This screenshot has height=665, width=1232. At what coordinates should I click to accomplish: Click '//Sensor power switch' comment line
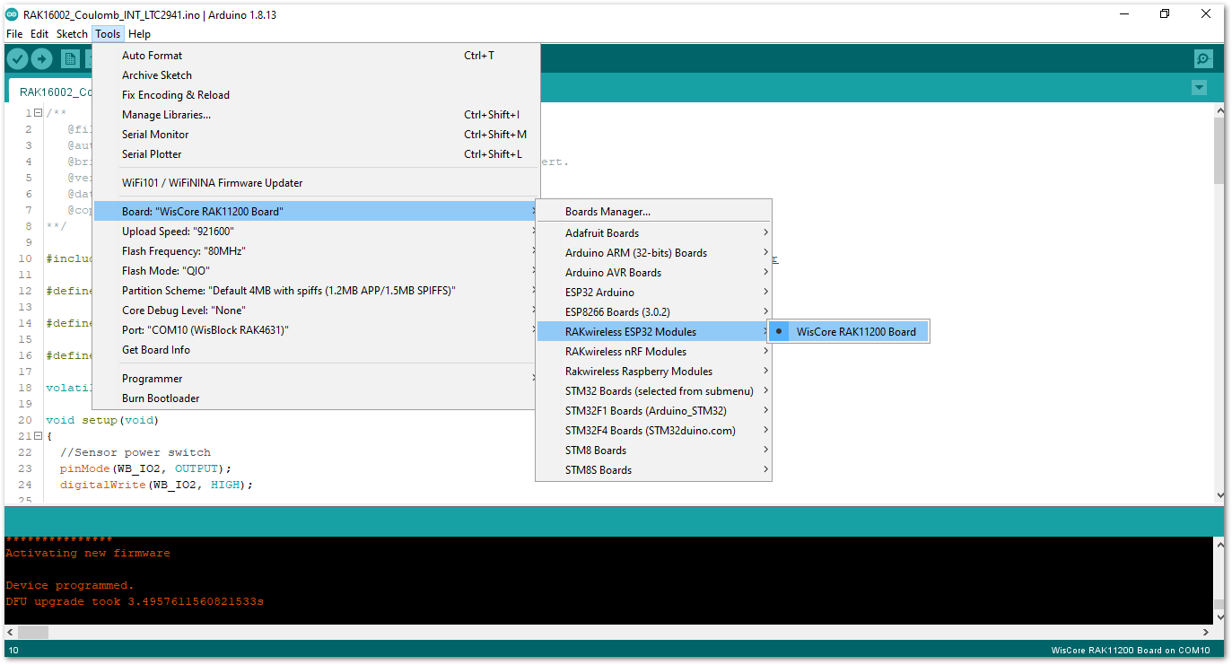(135, 452)
